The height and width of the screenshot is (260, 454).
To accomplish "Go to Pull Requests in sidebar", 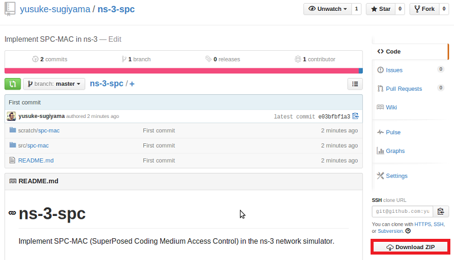I will [403, 89].
